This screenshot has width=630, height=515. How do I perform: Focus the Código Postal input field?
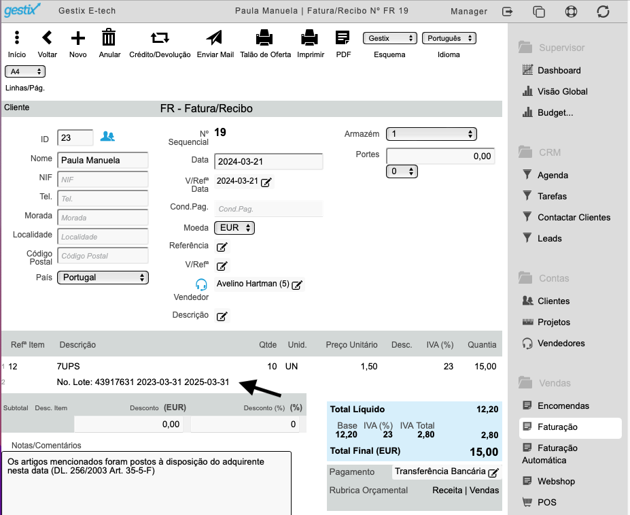tap(103, 256)
